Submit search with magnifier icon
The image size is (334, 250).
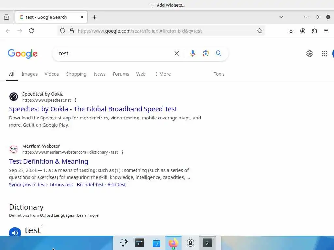pos(219,53)
